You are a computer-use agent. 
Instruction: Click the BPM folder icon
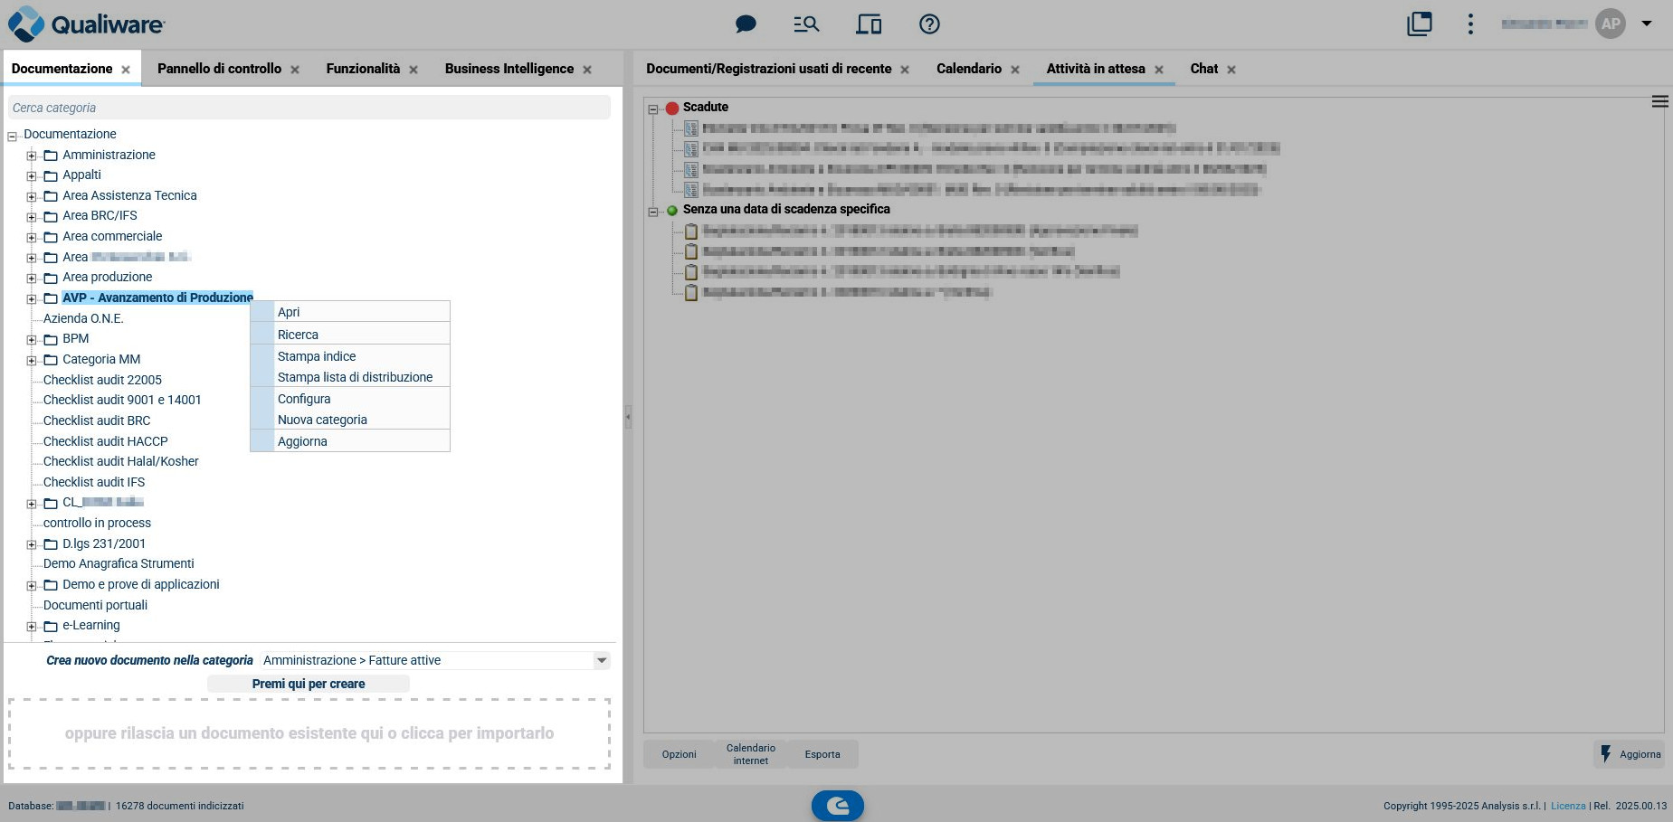point(51,339)
